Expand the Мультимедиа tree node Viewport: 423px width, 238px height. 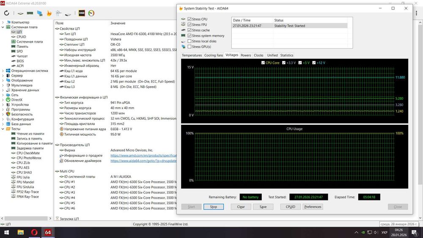coord(3,85)
